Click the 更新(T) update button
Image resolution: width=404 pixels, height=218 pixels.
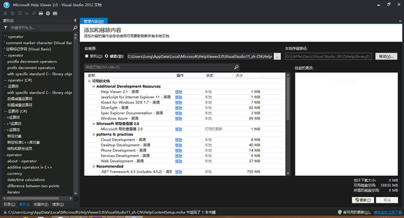click(363, 200)
